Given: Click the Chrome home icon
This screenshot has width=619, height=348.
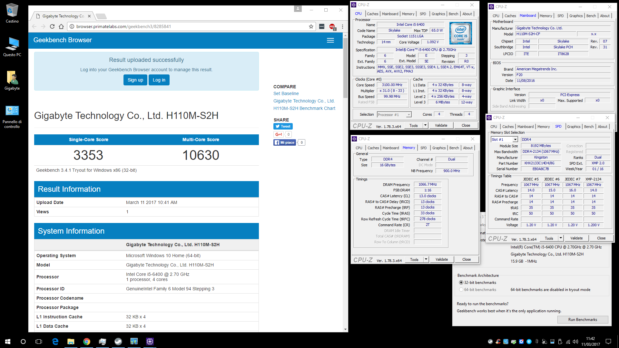Looking at the screenshot, I should tap(61, 26).
